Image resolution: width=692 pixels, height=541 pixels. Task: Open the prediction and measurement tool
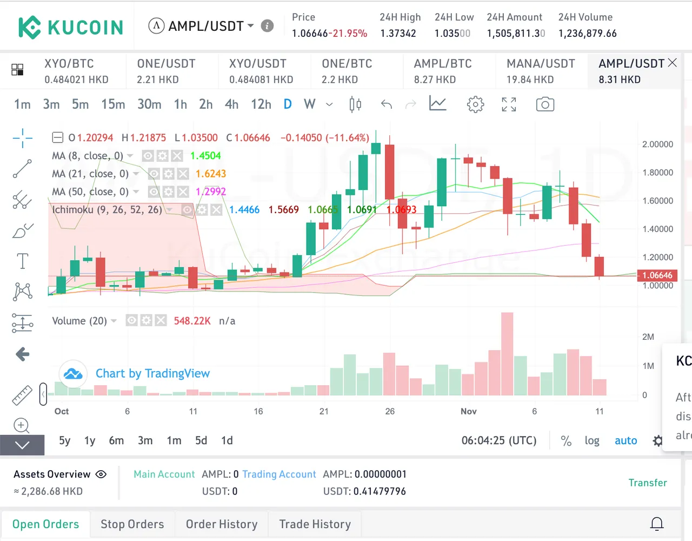pyautogui.click(x=23, y=323)
